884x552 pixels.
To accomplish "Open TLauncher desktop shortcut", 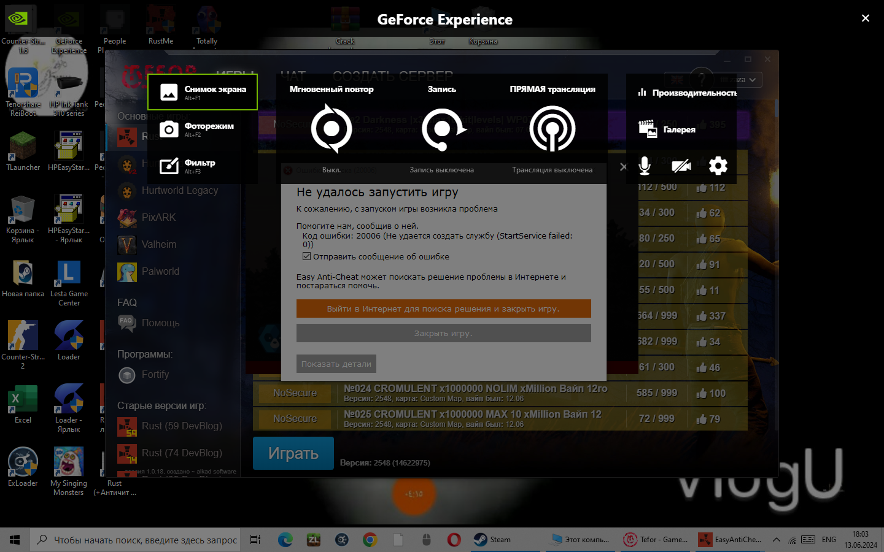I will pyautogui.click(x=23, y=151).
